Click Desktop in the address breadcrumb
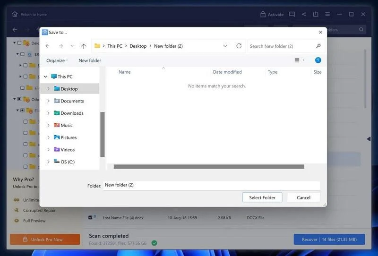 (x=138, y=46)
